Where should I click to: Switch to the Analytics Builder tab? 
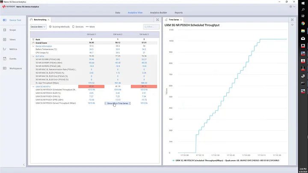tap(159, 12)
